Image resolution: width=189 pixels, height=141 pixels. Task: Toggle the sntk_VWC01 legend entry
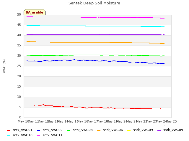pos(19,130)
